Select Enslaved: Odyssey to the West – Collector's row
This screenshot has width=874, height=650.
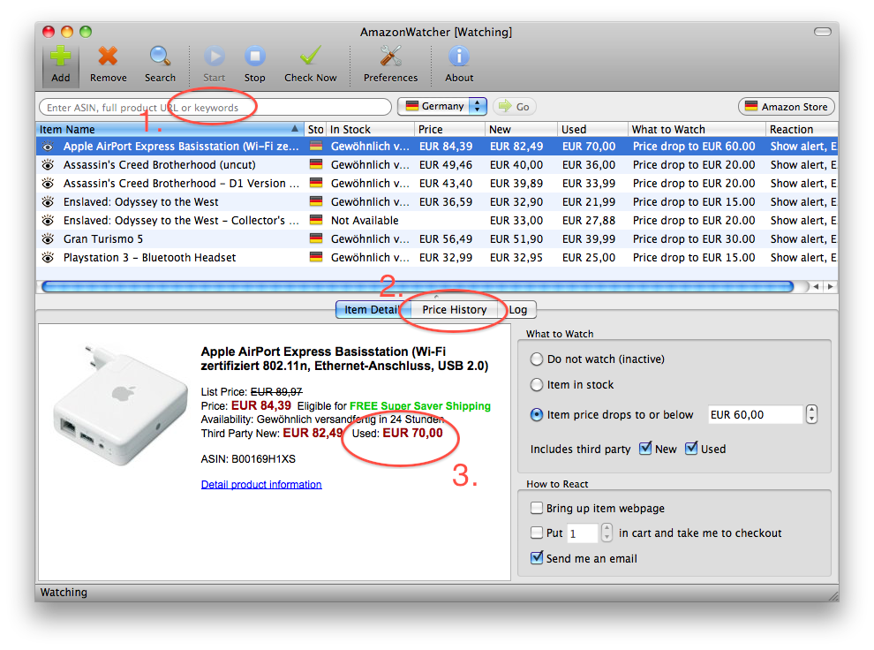[x=436, y=220]
